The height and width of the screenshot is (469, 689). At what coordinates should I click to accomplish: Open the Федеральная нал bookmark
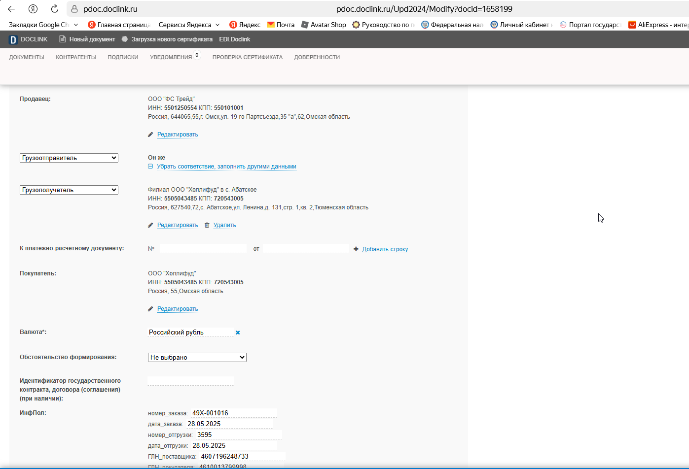pyautogui.click(x=452, y=25)
